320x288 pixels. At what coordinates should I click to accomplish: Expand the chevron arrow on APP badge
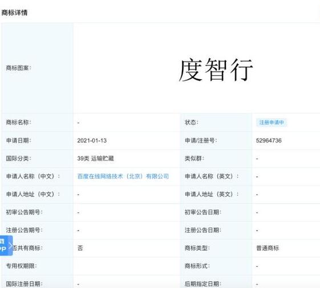pos(11,245)
